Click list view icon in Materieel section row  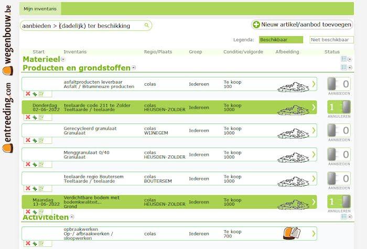point(344,60)
